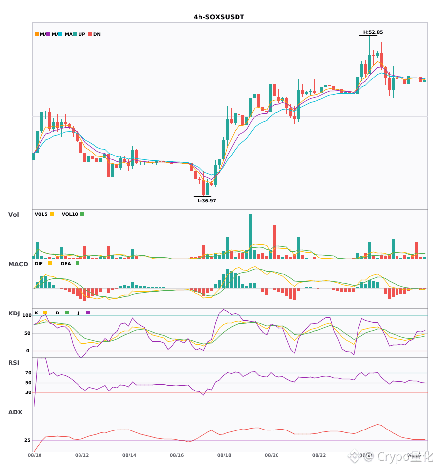Viewport: 437px width, 469px height.
Task: Click the chart title 4h-SOXSUSDT
Action: tap(219, 17)
